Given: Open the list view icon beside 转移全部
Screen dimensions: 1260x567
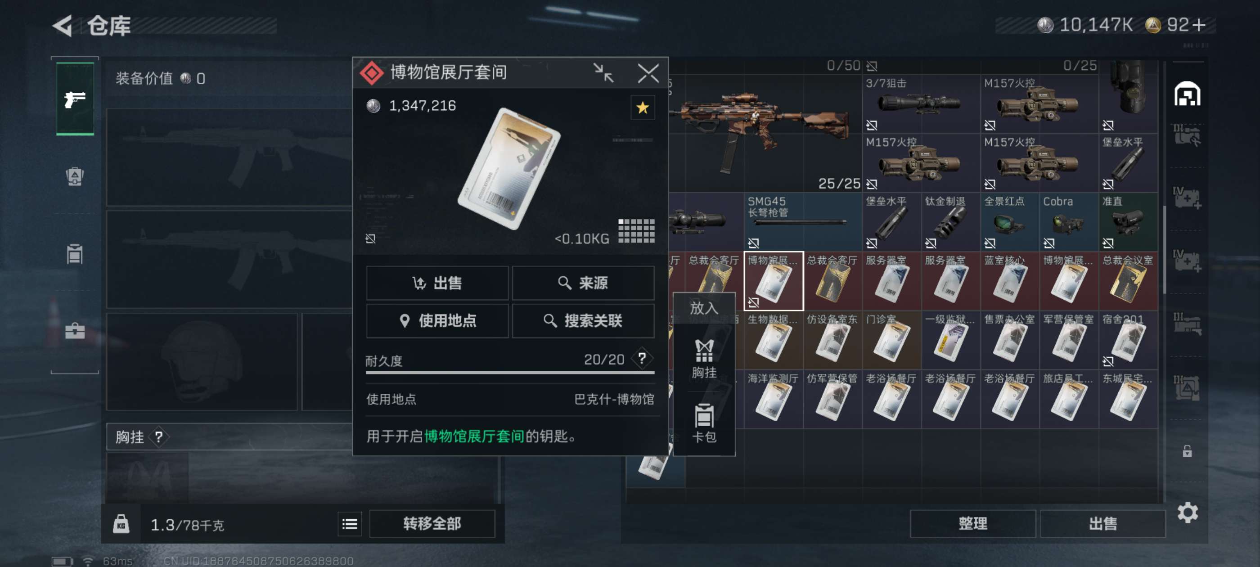Looking at the screenshot, I should [x=349, y=524].
